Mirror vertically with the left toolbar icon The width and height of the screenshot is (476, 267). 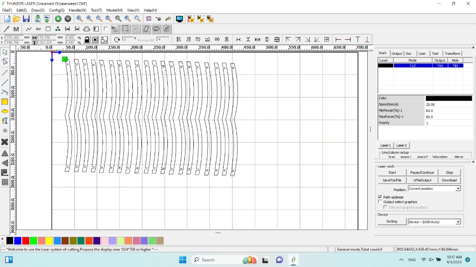pos(5,163)
